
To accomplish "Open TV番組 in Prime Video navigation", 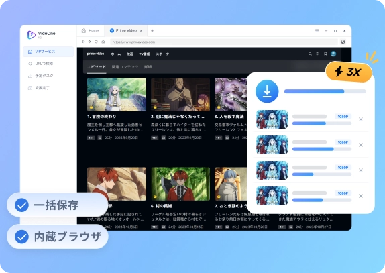I will pos(145,54).
